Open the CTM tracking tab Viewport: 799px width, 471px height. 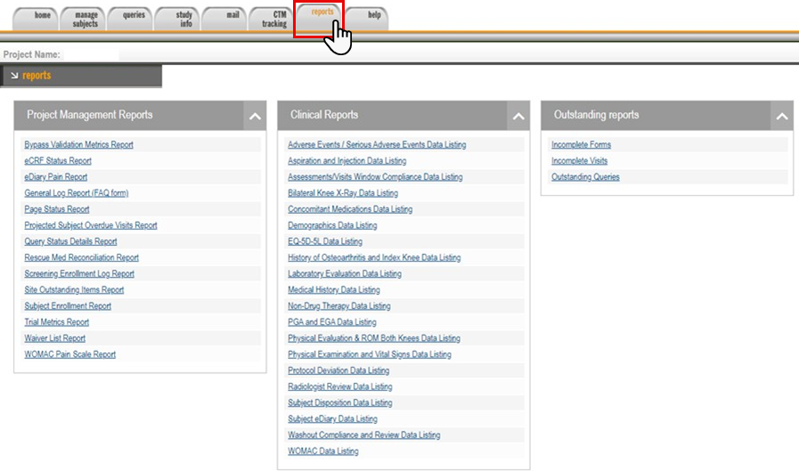coord(272,19)
